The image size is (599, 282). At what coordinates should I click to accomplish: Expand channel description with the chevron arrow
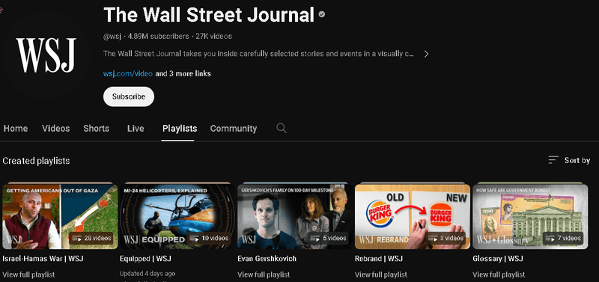point(426,54)
